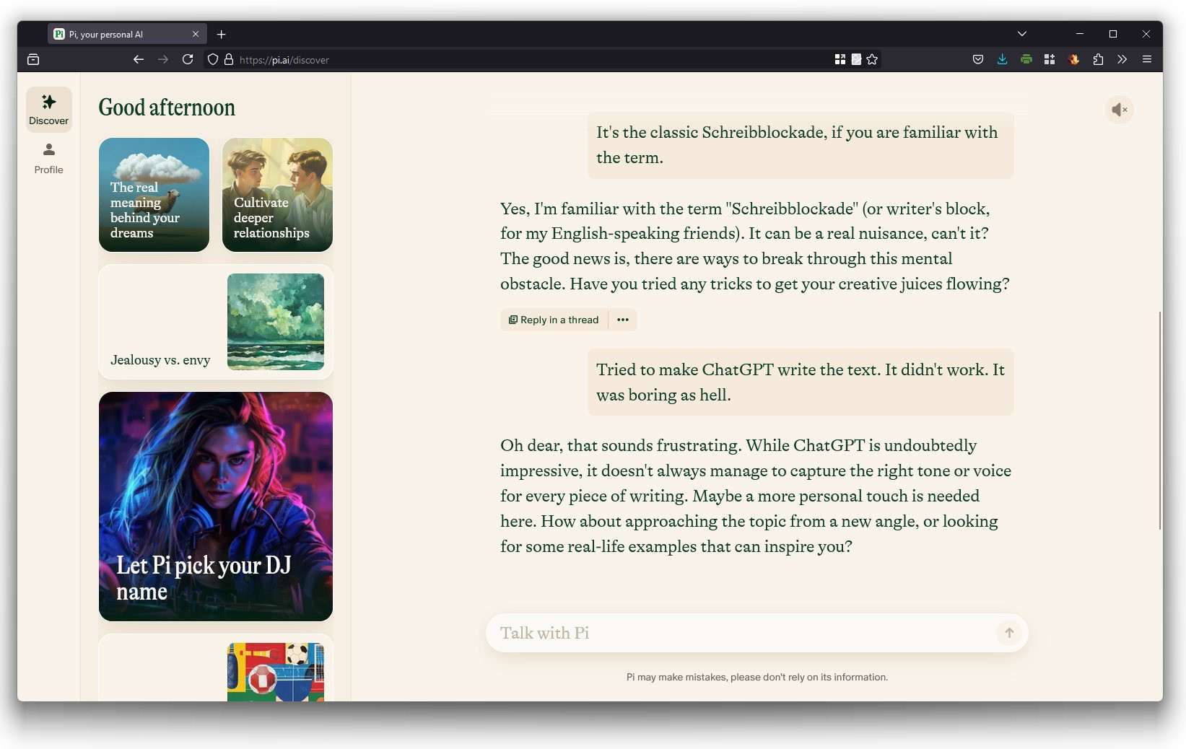Open the Firefox hamburger application menu

point(1146,60)
